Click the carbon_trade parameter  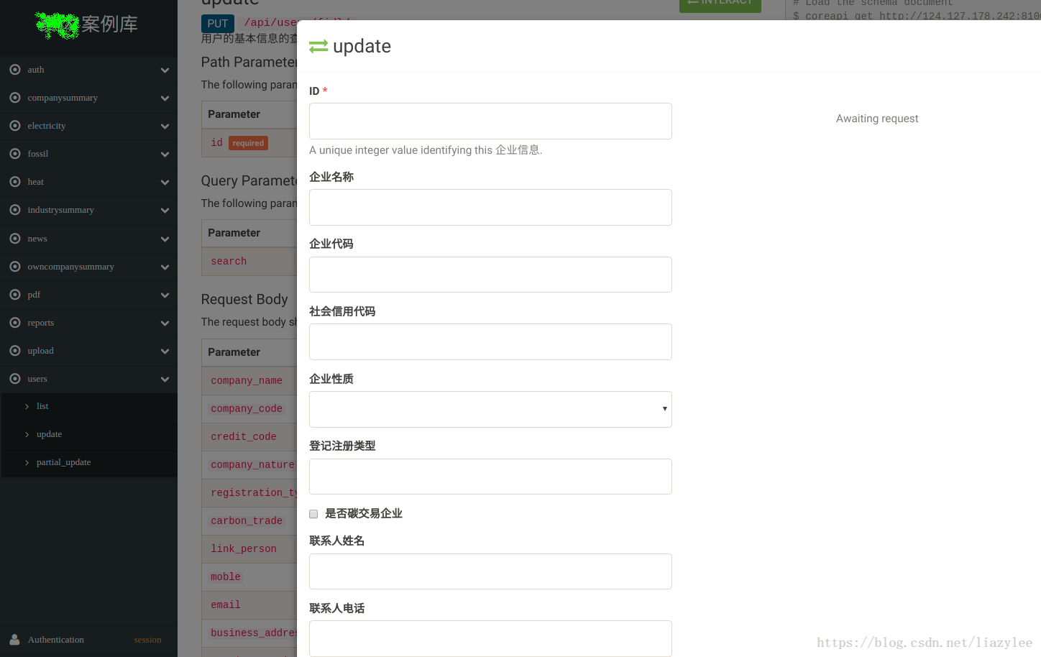(x=247, y=520)
